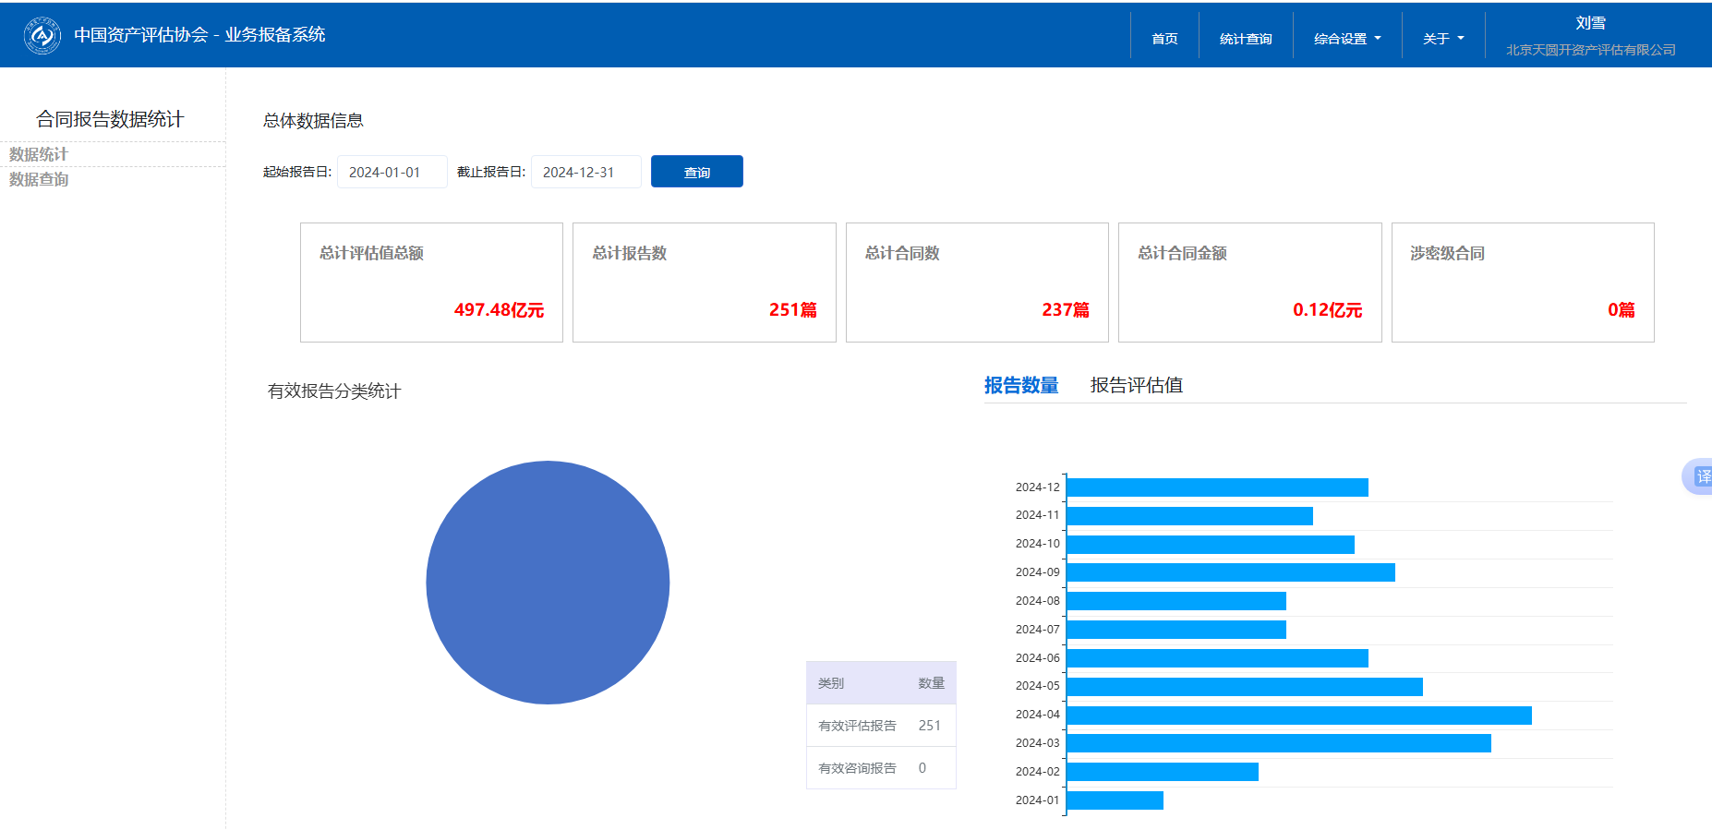Expand the 关于 dropdown menu
This screenshot has height=830, width=1712.
coord(1443,39)
